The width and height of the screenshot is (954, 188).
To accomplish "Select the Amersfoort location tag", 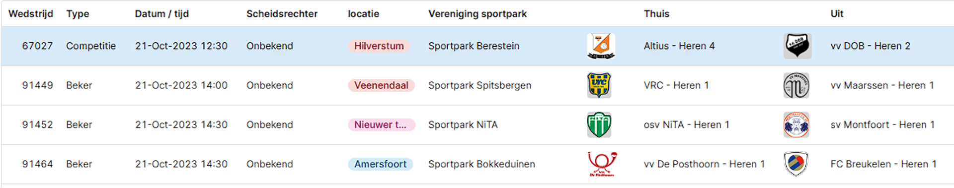I will tap(380, 164).
